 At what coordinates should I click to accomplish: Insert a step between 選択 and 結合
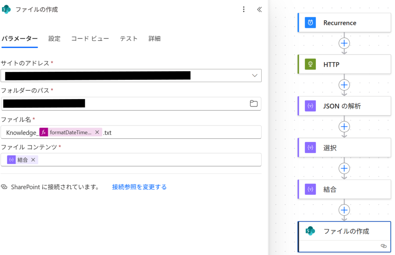click(x=344, y=168)
